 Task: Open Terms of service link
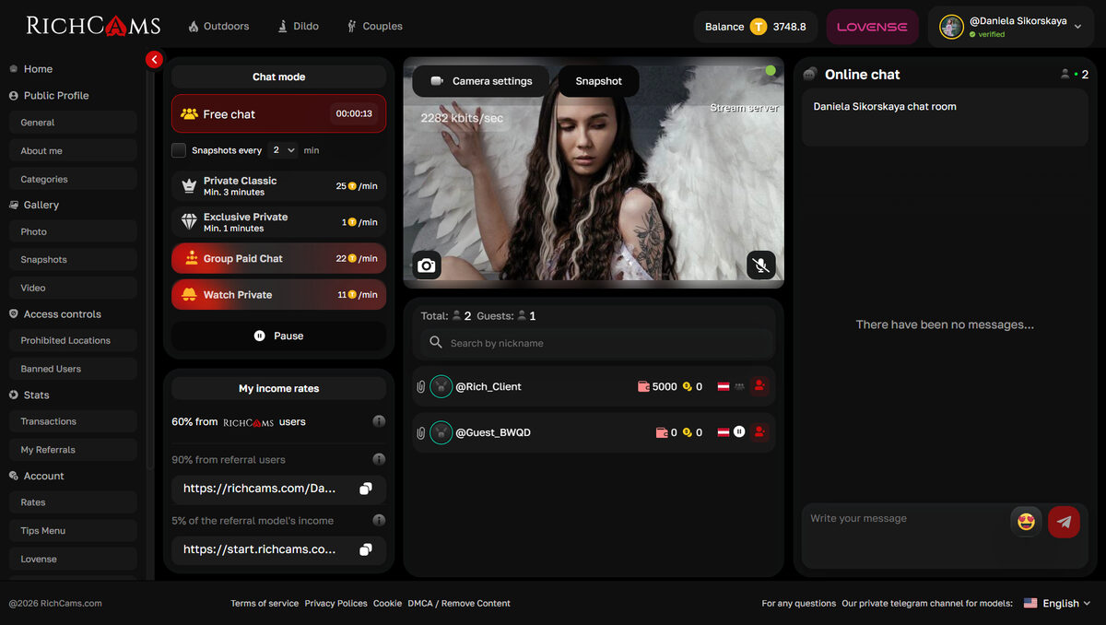(265, 604)
